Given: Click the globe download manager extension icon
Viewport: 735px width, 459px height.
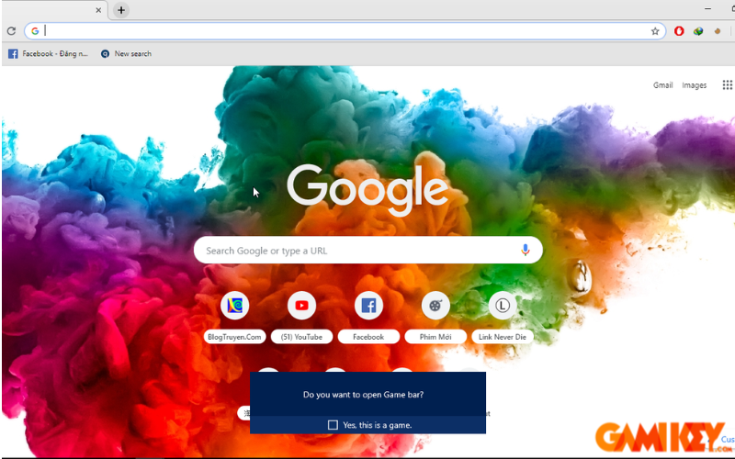Looking at the screenshot, I should pos(698,31).
